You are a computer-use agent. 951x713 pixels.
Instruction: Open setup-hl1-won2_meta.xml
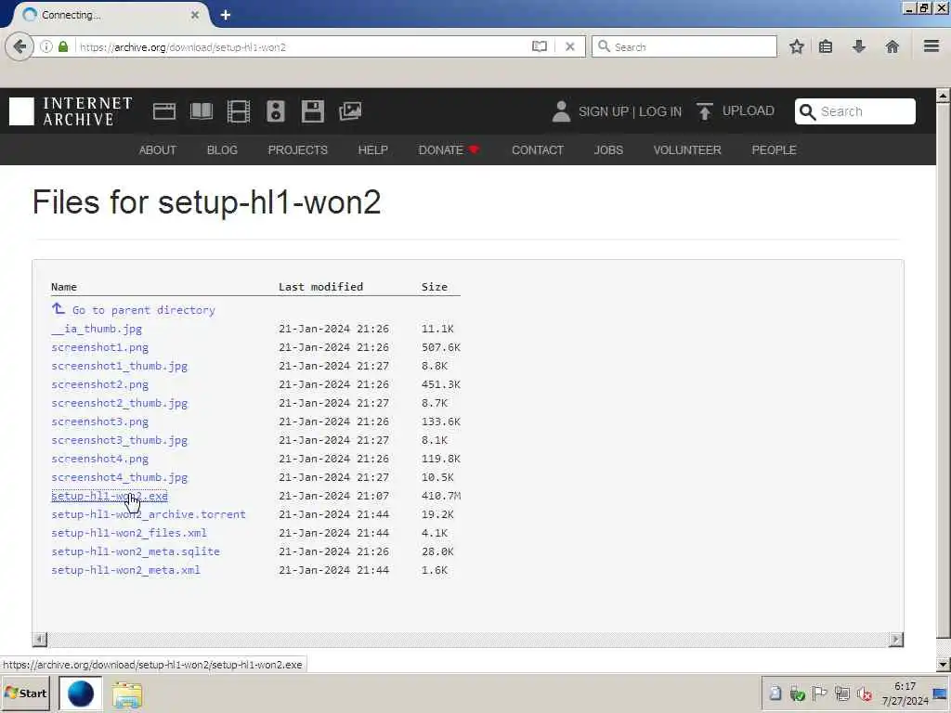pyautogui.click(x=126, y=570)
